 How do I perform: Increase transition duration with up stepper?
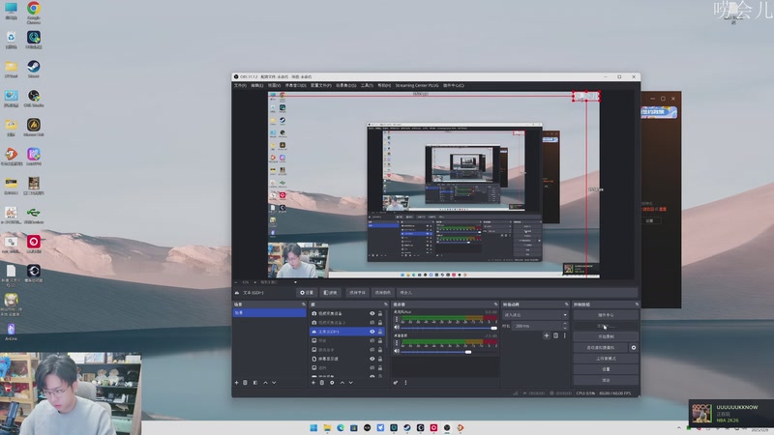click(x=565, y=324)
